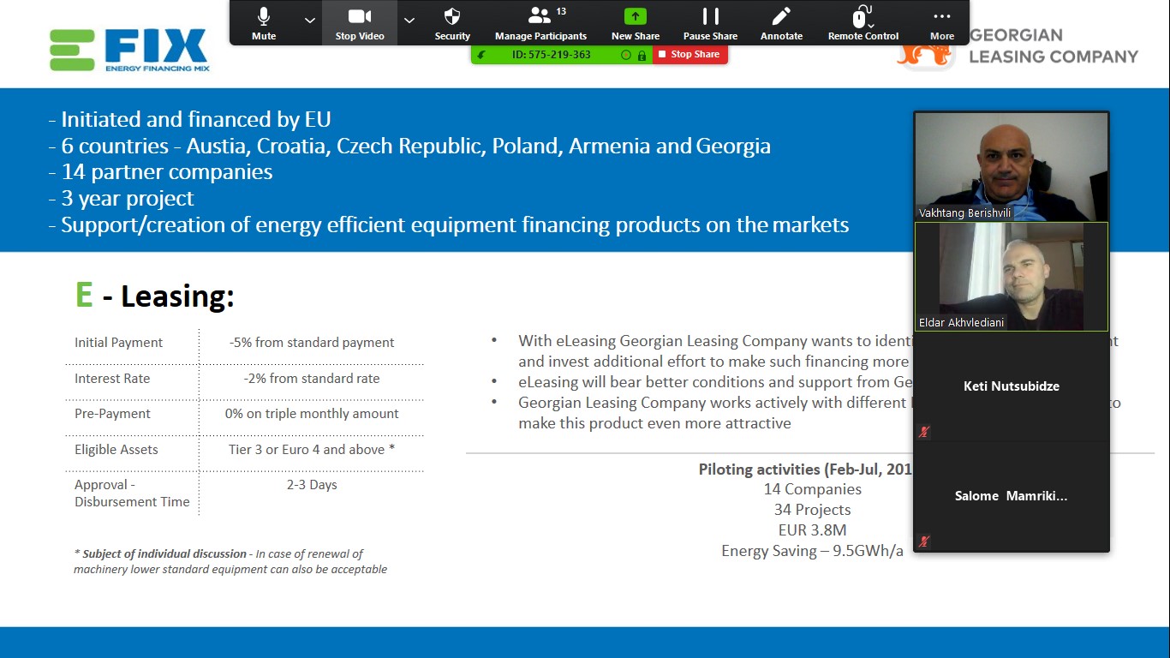Click "14 partner companies" line

[161, 172]
